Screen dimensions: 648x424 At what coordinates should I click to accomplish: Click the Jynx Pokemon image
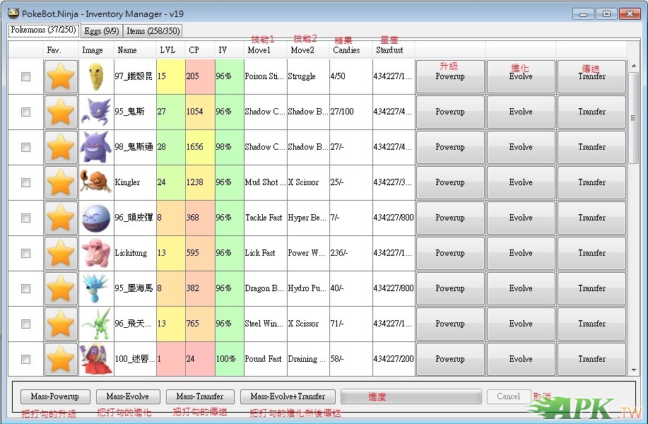(95, 359)
